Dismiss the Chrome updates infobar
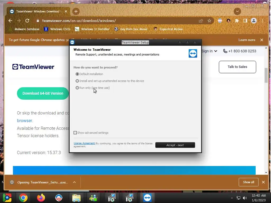Screen dimensions: 271x203 (x=262, y=40)
